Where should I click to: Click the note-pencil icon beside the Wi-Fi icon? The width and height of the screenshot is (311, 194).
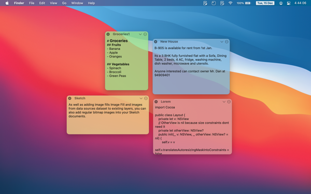click(x=222, y=3)
